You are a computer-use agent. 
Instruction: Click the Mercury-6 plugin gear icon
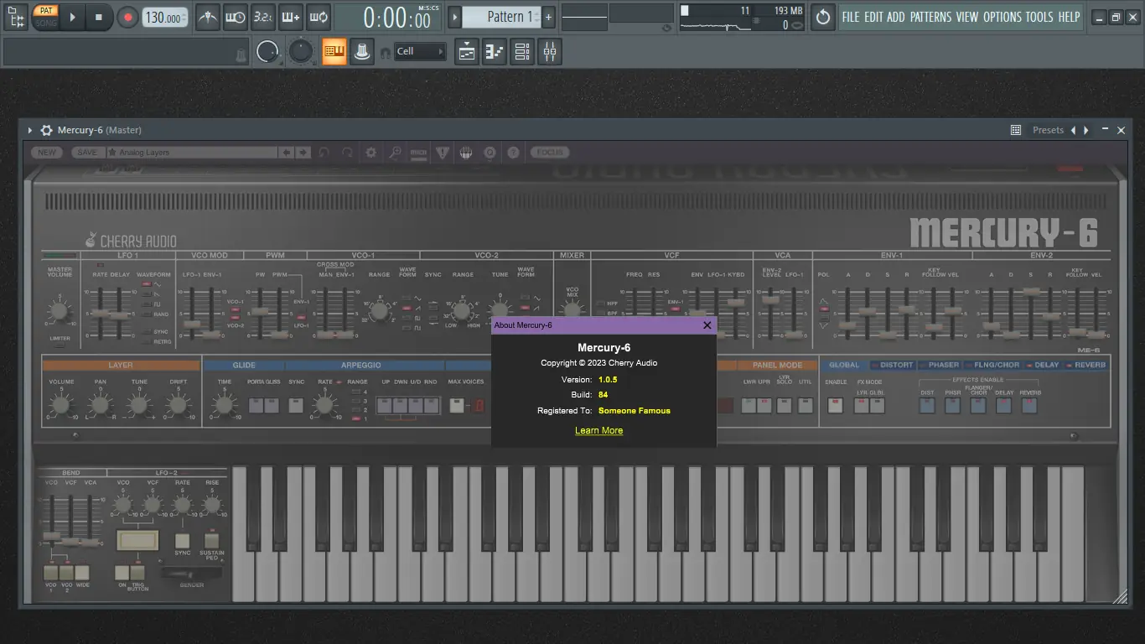tap(47, 130)
